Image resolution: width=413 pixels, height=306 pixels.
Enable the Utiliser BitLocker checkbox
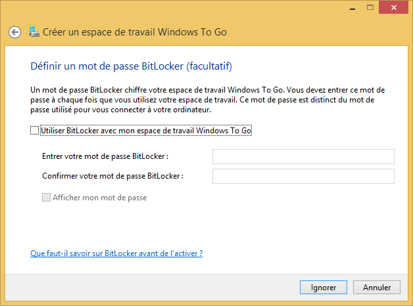[x=34, y=131]
